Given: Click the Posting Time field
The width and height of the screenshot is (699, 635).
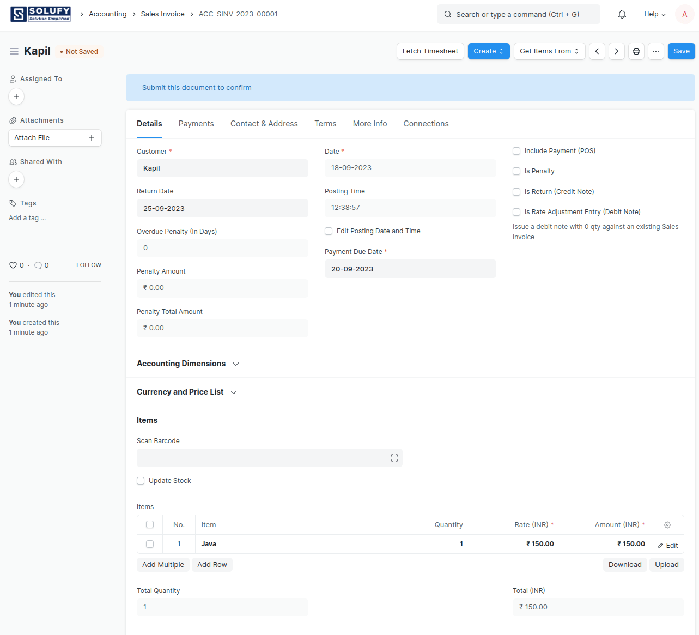Looking at the screenshot, I should click(410, 208).
